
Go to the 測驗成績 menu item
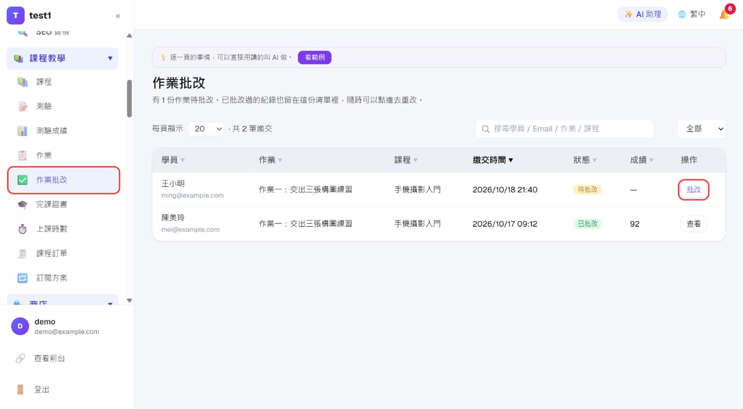[62, 131]
